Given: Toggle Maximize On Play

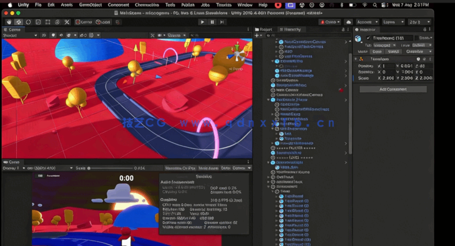Looking at the screenshot, I should [x=180, y=168].
